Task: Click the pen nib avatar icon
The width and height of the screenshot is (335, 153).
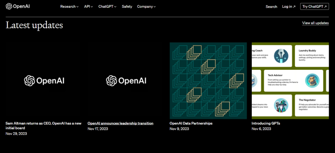Action: point(281,56)
